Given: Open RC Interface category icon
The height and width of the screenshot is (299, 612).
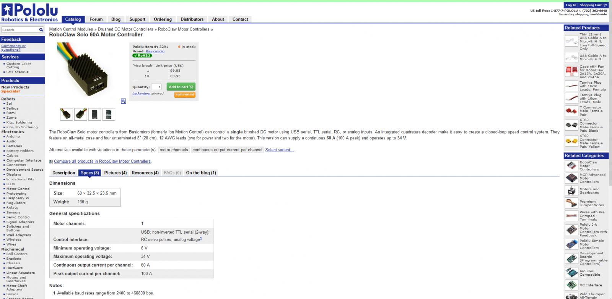Looking at the screenshot, I should point(571,285).
